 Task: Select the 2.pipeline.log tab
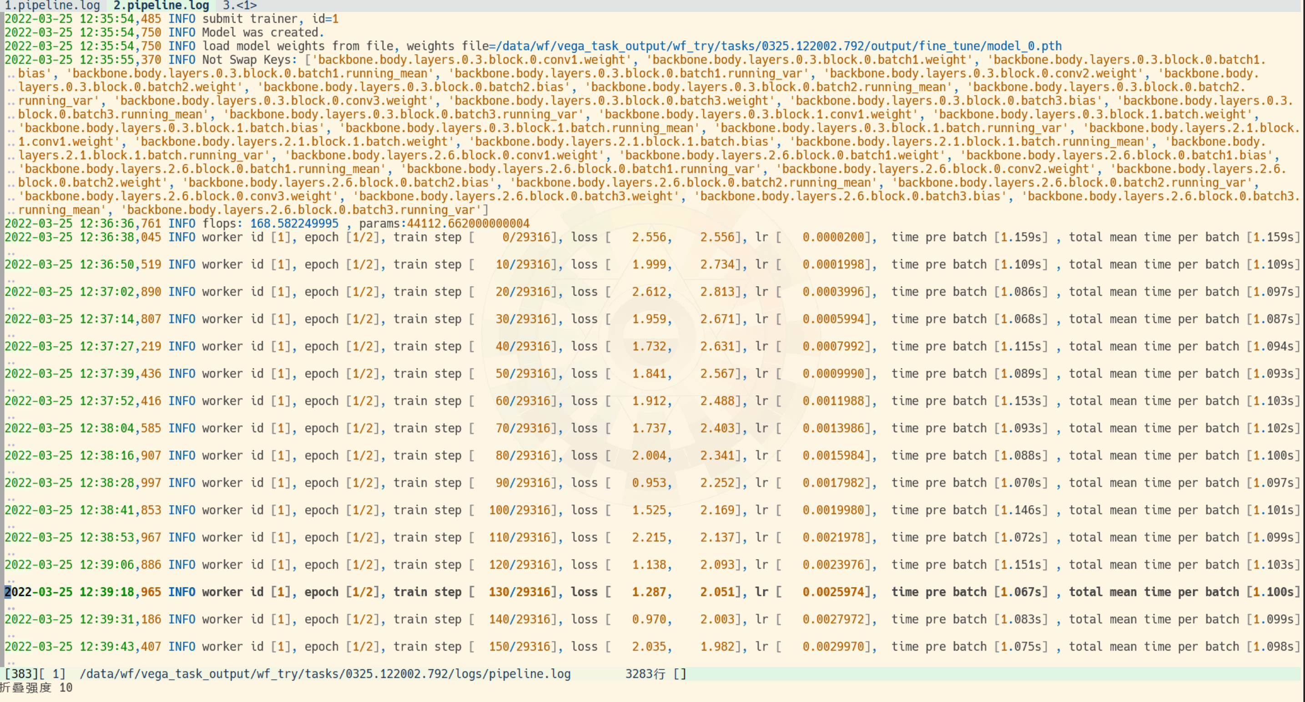coord(161,5)
